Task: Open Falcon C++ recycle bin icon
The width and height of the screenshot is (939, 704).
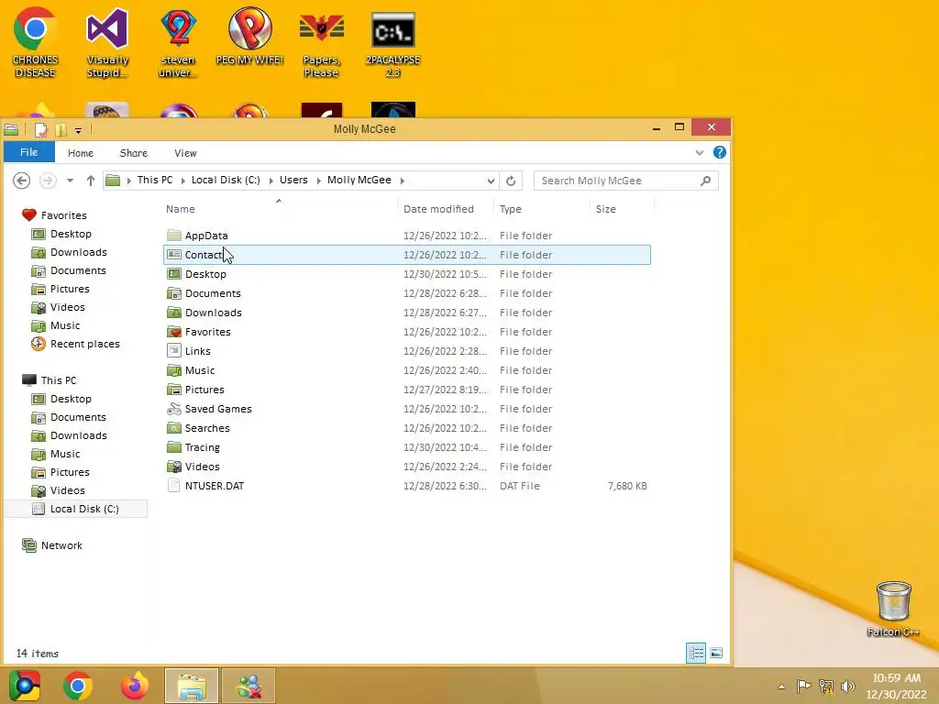Action: 893,609
